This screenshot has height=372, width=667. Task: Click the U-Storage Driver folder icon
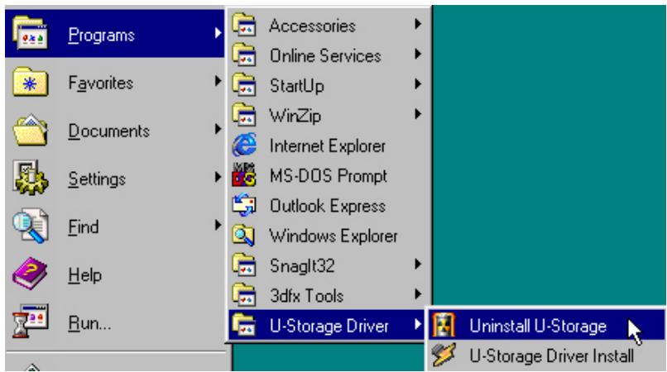coord(244,325)
